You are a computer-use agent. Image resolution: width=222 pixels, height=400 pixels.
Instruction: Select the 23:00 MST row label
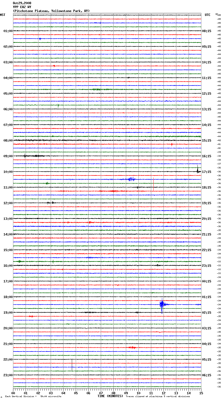(x=8, y=375)
